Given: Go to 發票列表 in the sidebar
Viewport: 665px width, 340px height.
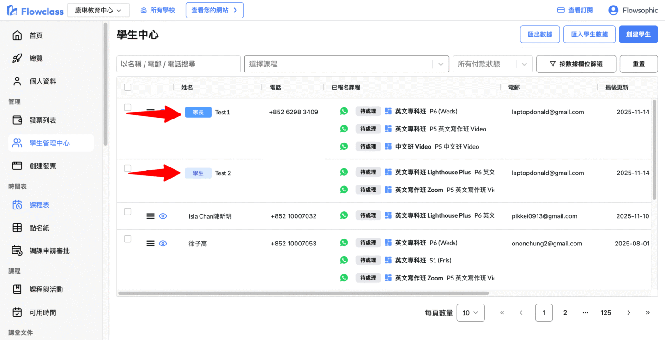Looking at the screenshot, I should (42, 120).
